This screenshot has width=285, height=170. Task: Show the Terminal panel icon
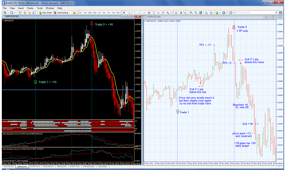click(x=34, y=13)
